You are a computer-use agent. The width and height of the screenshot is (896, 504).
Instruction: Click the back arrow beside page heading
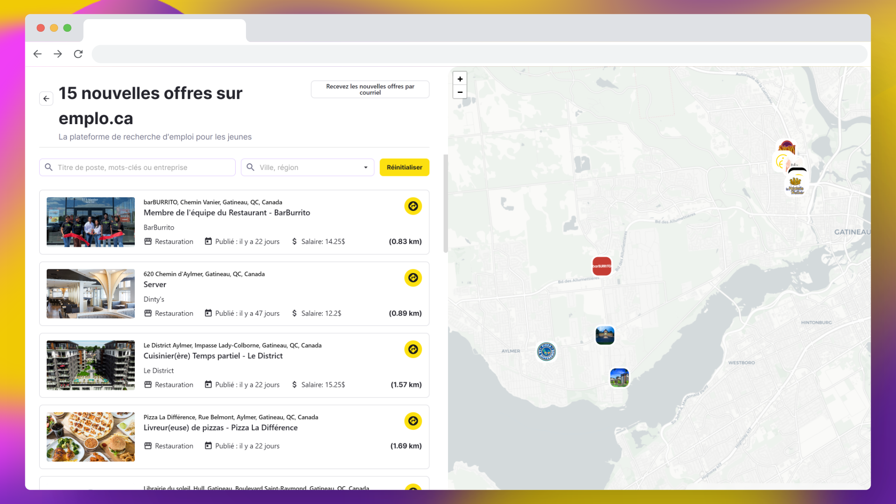coord(46,98)
